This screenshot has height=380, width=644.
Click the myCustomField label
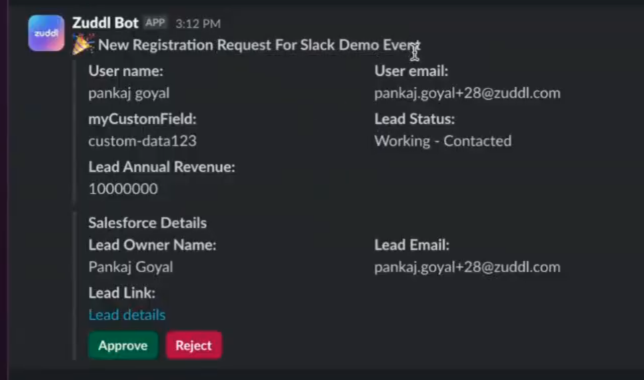click(142, 119)
